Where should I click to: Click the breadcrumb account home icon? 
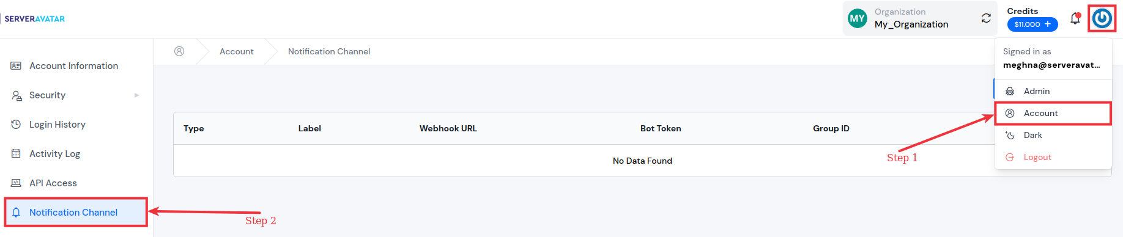pos(179,51)
